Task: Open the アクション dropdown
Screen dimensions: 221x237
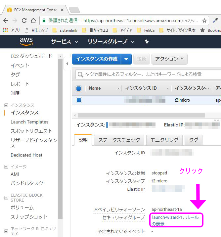Action: pyautogui.click(x=169, y=59)
